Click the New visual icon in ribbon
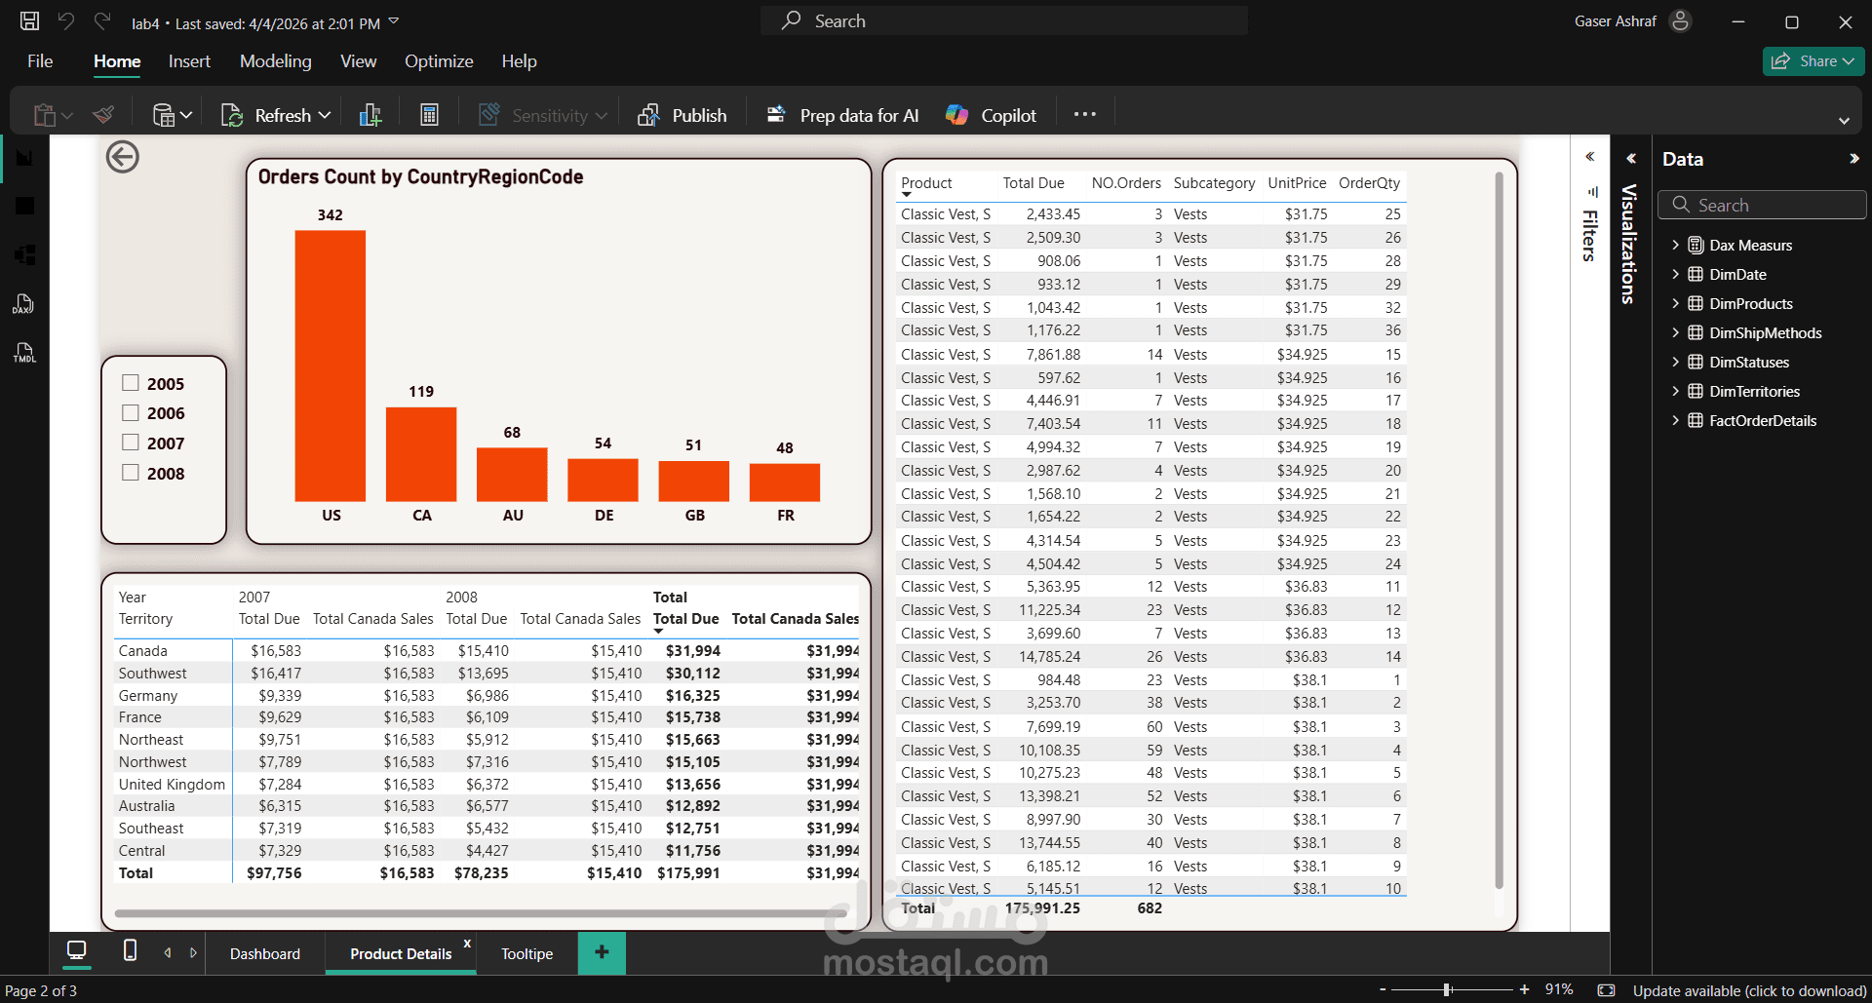This screenshot has height=1003, width=1872. click(x=370, y=115)
